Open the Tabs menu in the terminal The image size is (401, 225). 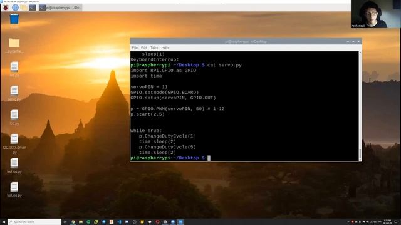click(x=154, y=48)
